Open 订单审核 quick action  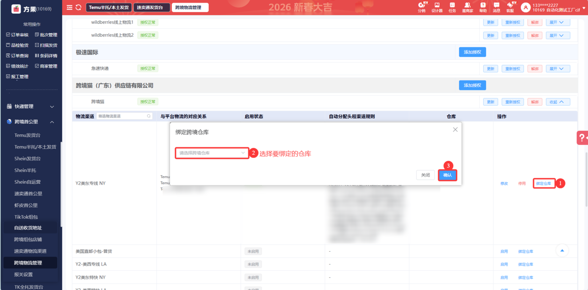pyautogui.click(x=17, y=35)
